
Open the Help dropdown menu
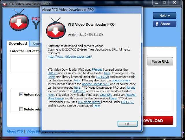tap(164, 16)
